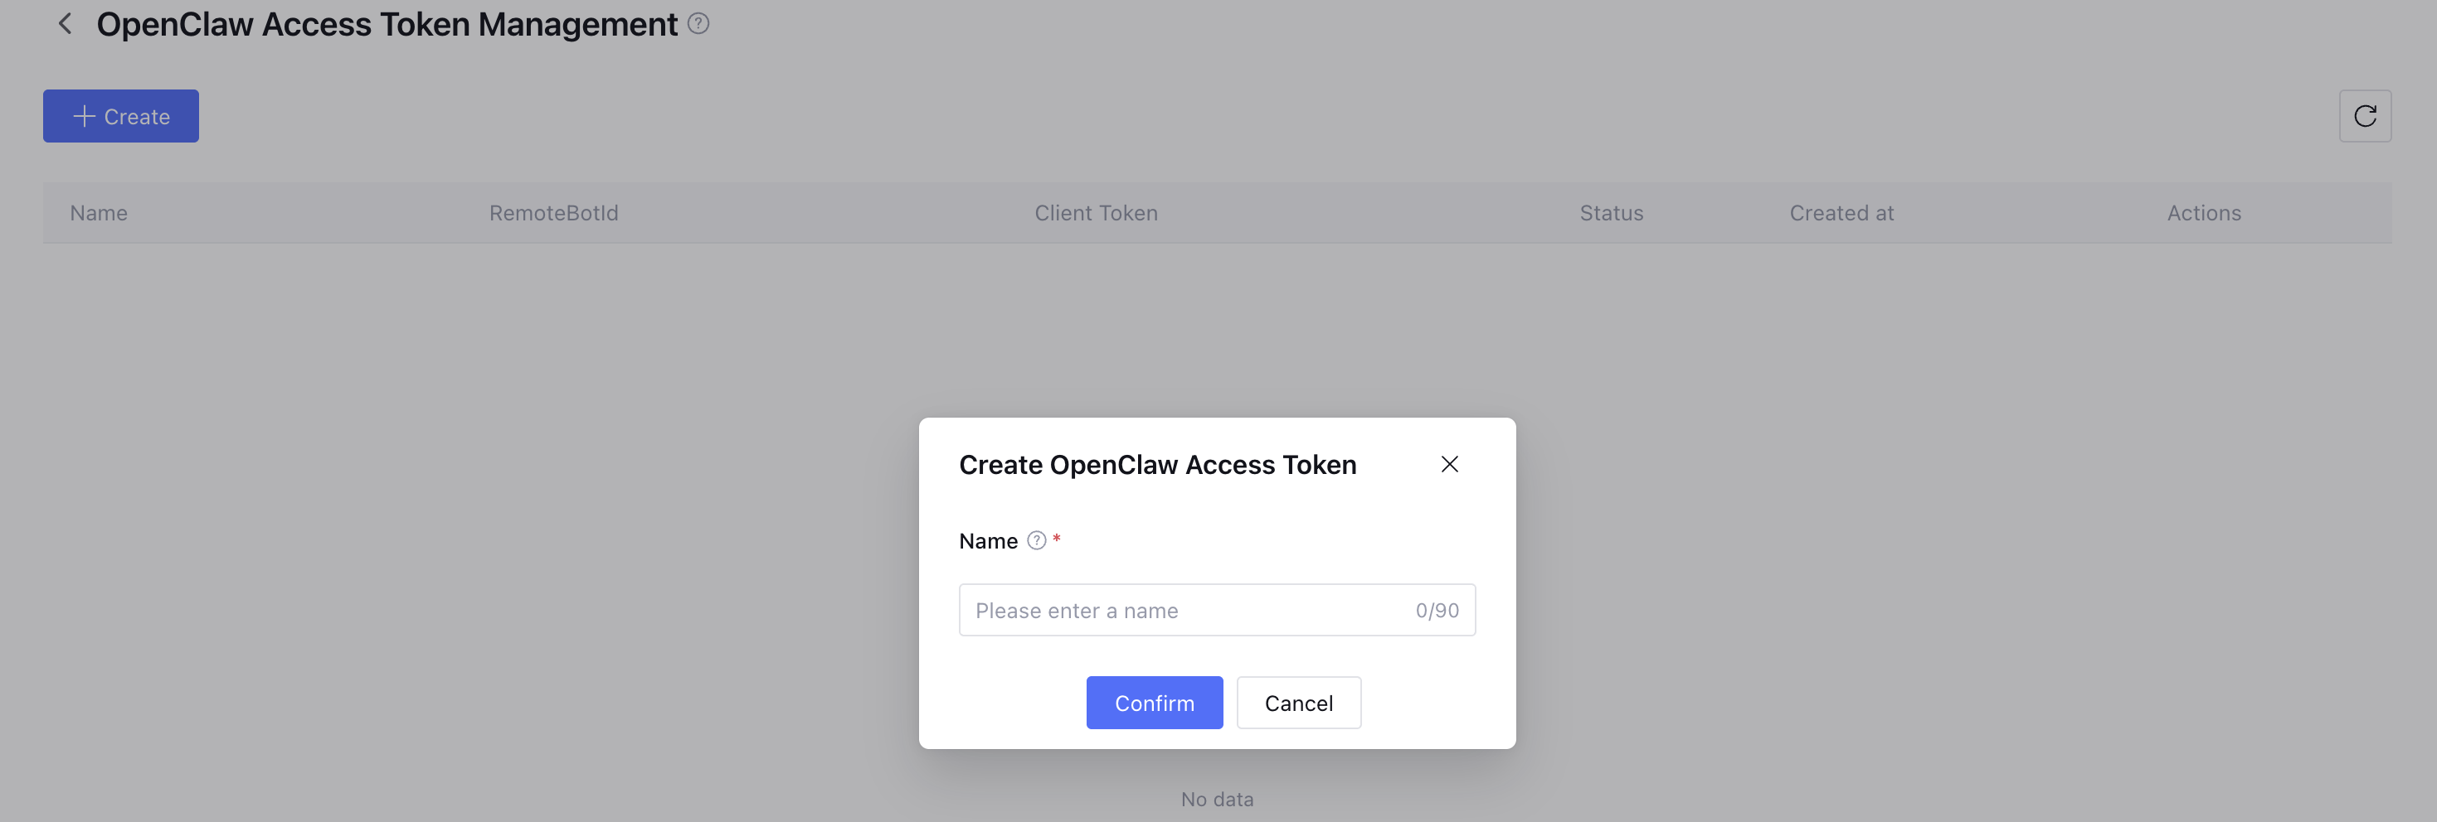2437x822 pixels.
Task: Click the dialog title text
Action: coord(1157,465)
